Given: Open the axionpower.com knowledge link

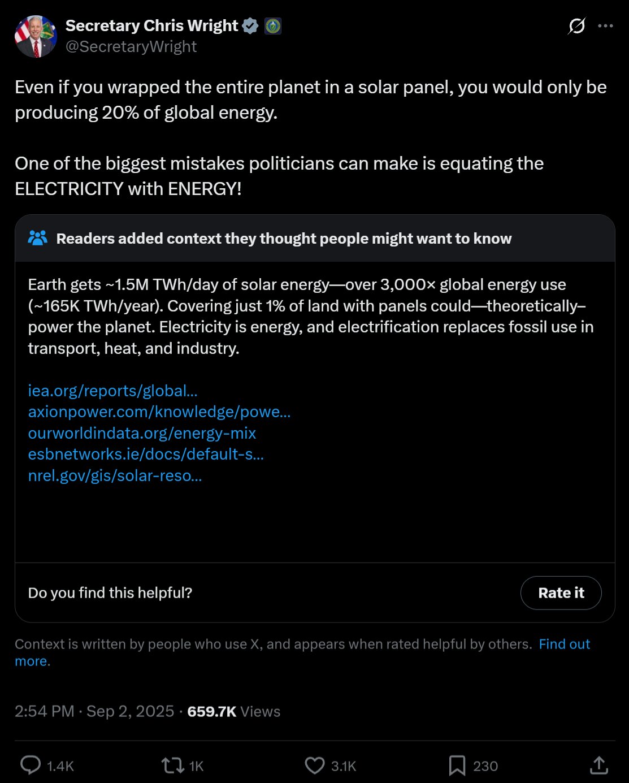Looking at the screenshot, I should (x=159, y=412).
